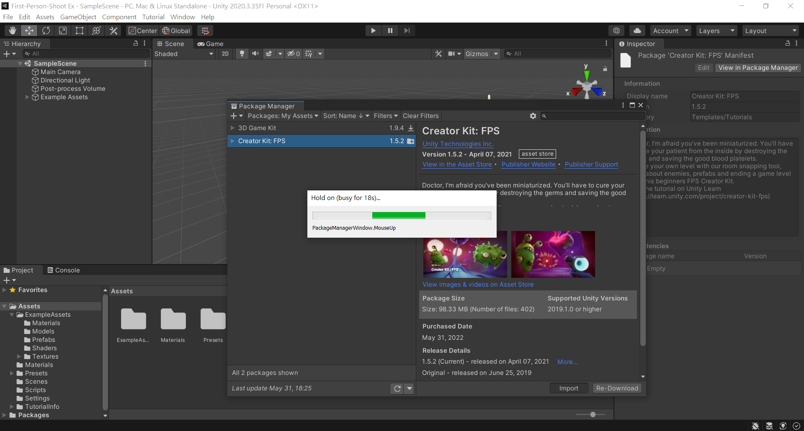Select the Scale tool
804x431 pixels.
point(63,31)
